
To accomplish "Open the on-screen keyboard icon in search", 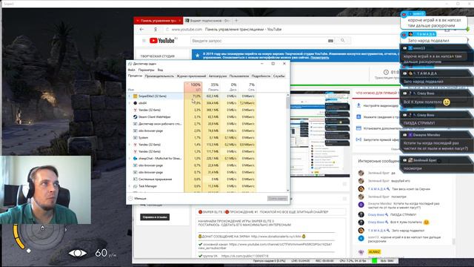I will coord(330,41).
